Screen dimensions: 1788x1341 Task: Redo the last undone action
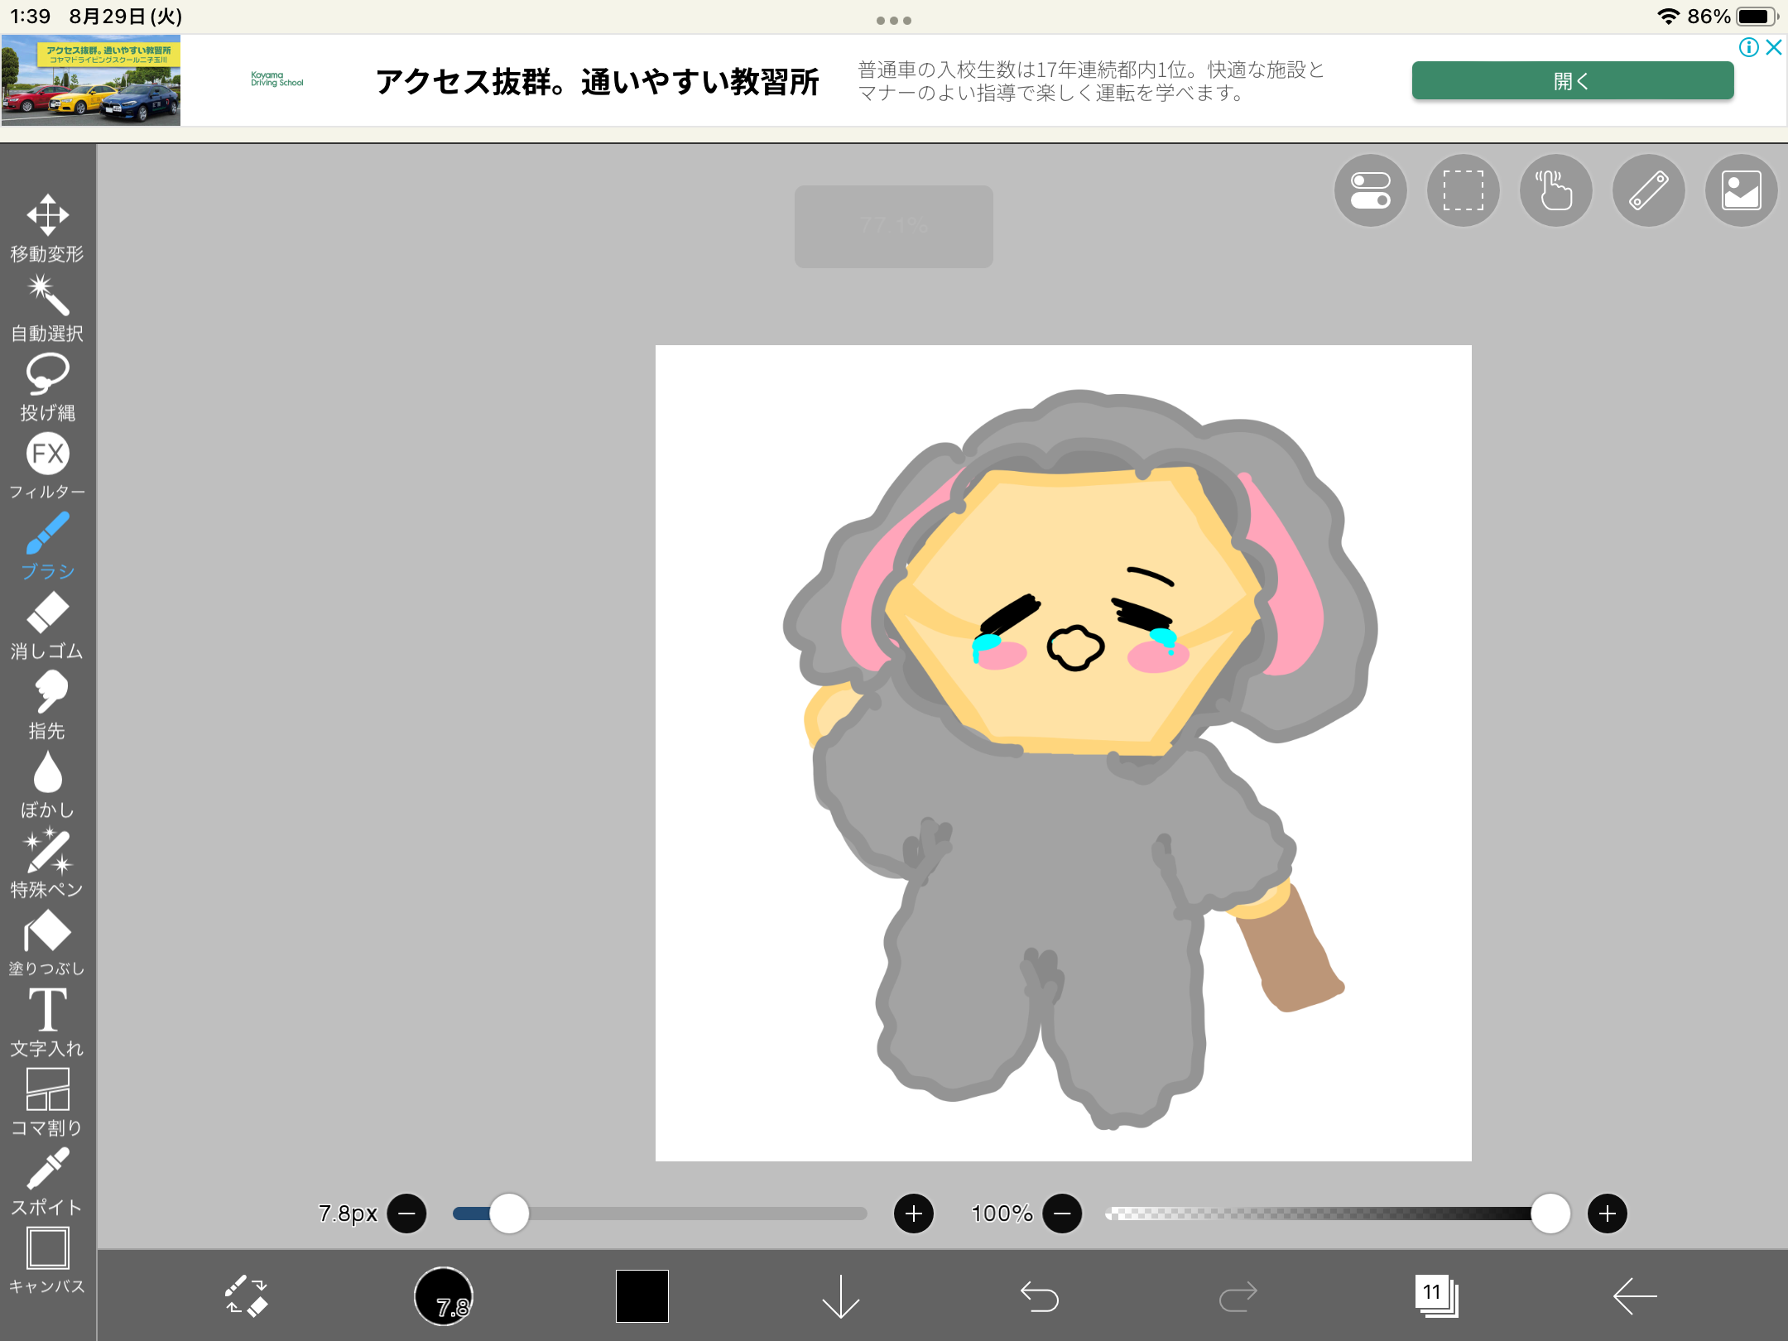(1238, 1295)
